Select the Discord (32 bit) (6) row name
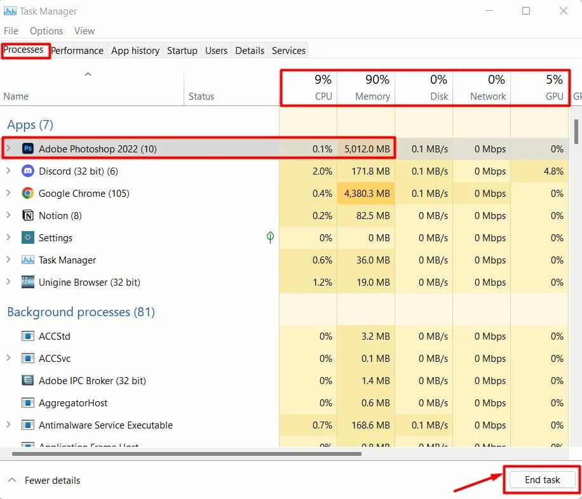 click(x=78, y=171)
